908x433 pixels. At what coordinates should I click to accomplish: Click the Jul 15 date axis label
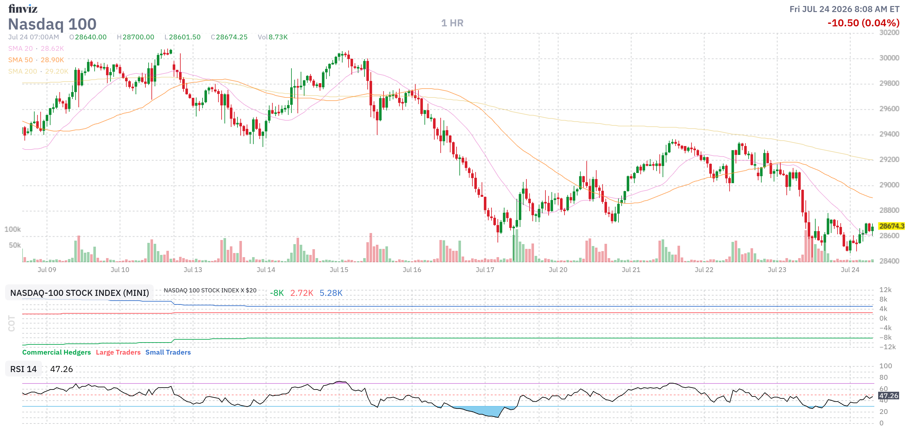tap(339, 270)
